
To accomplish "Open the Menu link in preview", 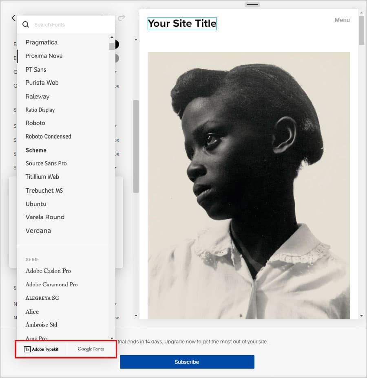I will coord(342,20).
